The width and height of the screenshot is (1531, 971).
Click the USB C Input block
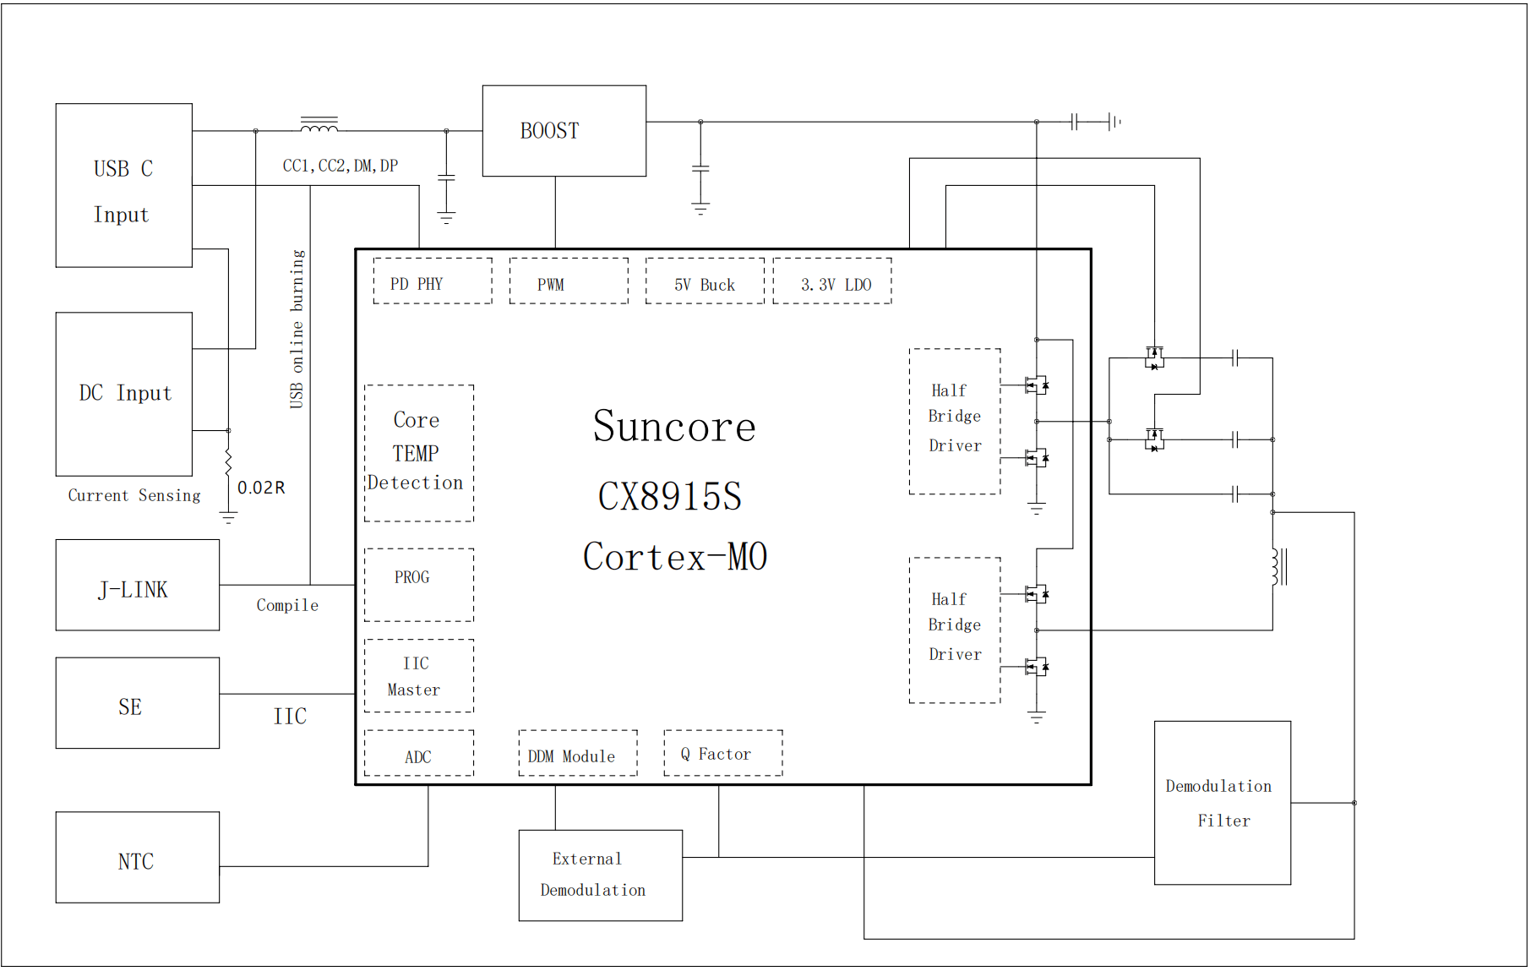(124, 186)
